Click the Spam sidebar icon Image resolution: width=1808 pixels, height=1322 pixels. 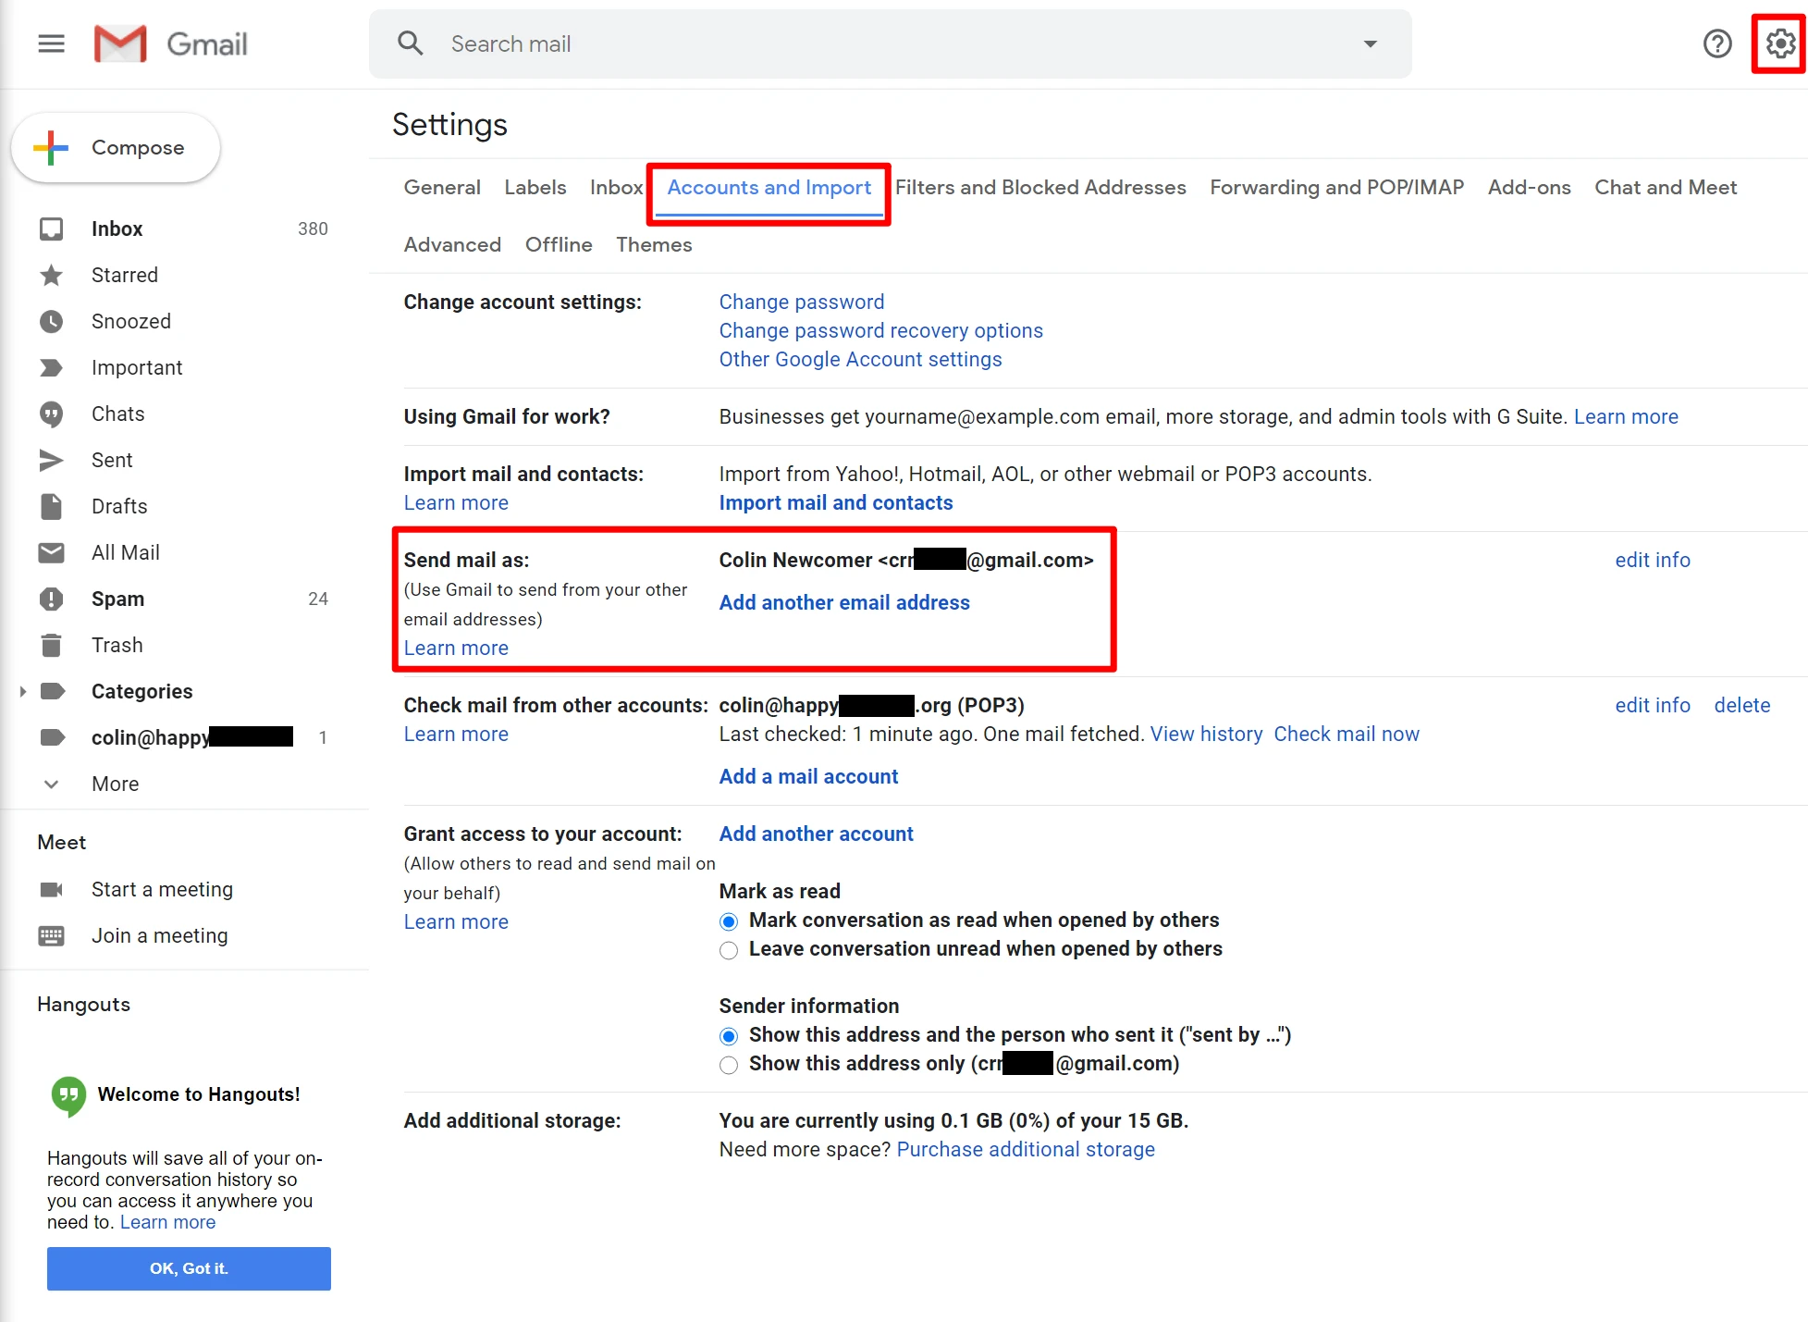(x=52, y=597)
